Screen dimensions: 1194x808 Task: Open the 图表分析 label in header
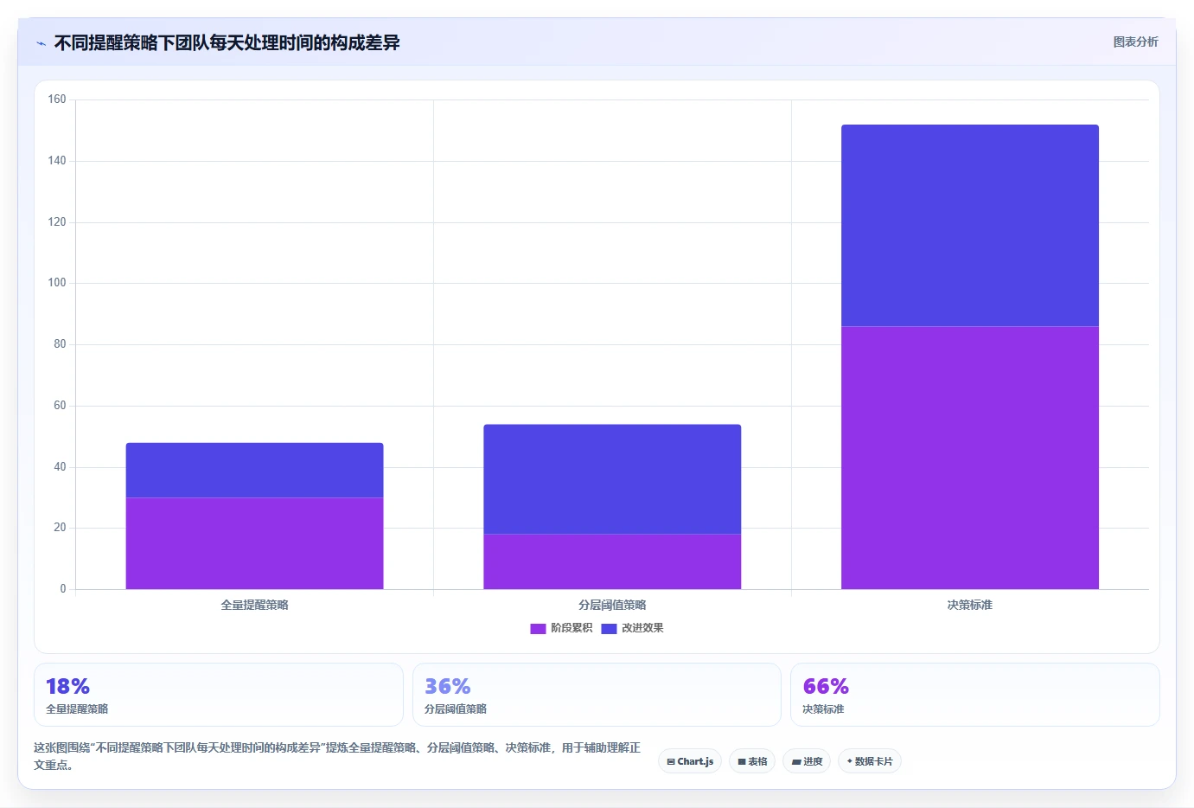(x=1135, y=42)
